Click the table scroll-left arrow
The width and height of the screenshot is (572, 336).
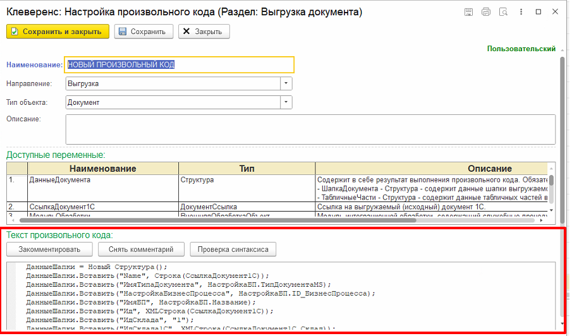point(13,220)
